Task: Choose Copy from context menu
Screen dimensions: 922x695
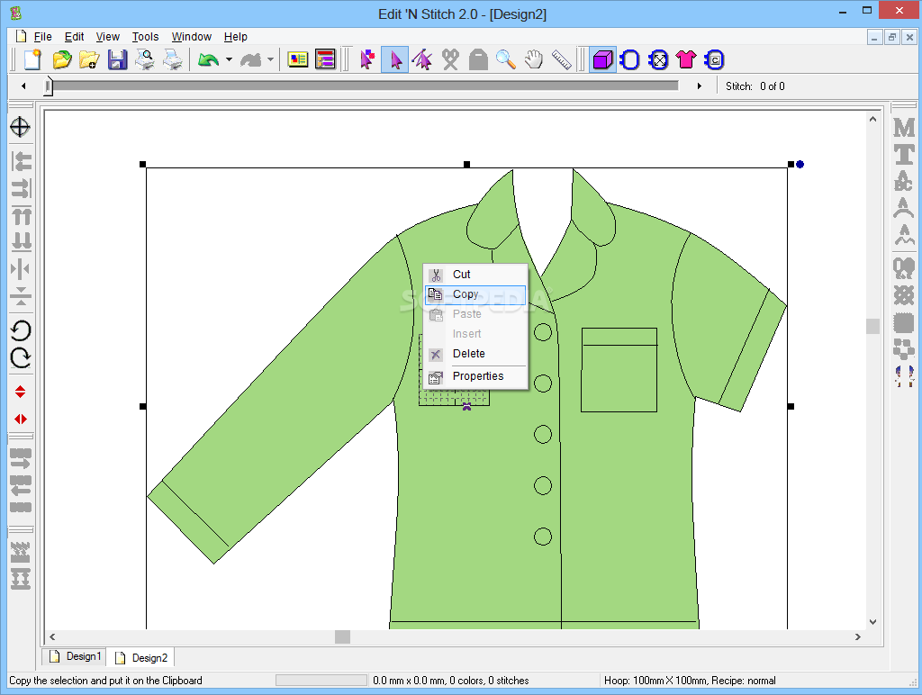Action: (x=475, y=294)
